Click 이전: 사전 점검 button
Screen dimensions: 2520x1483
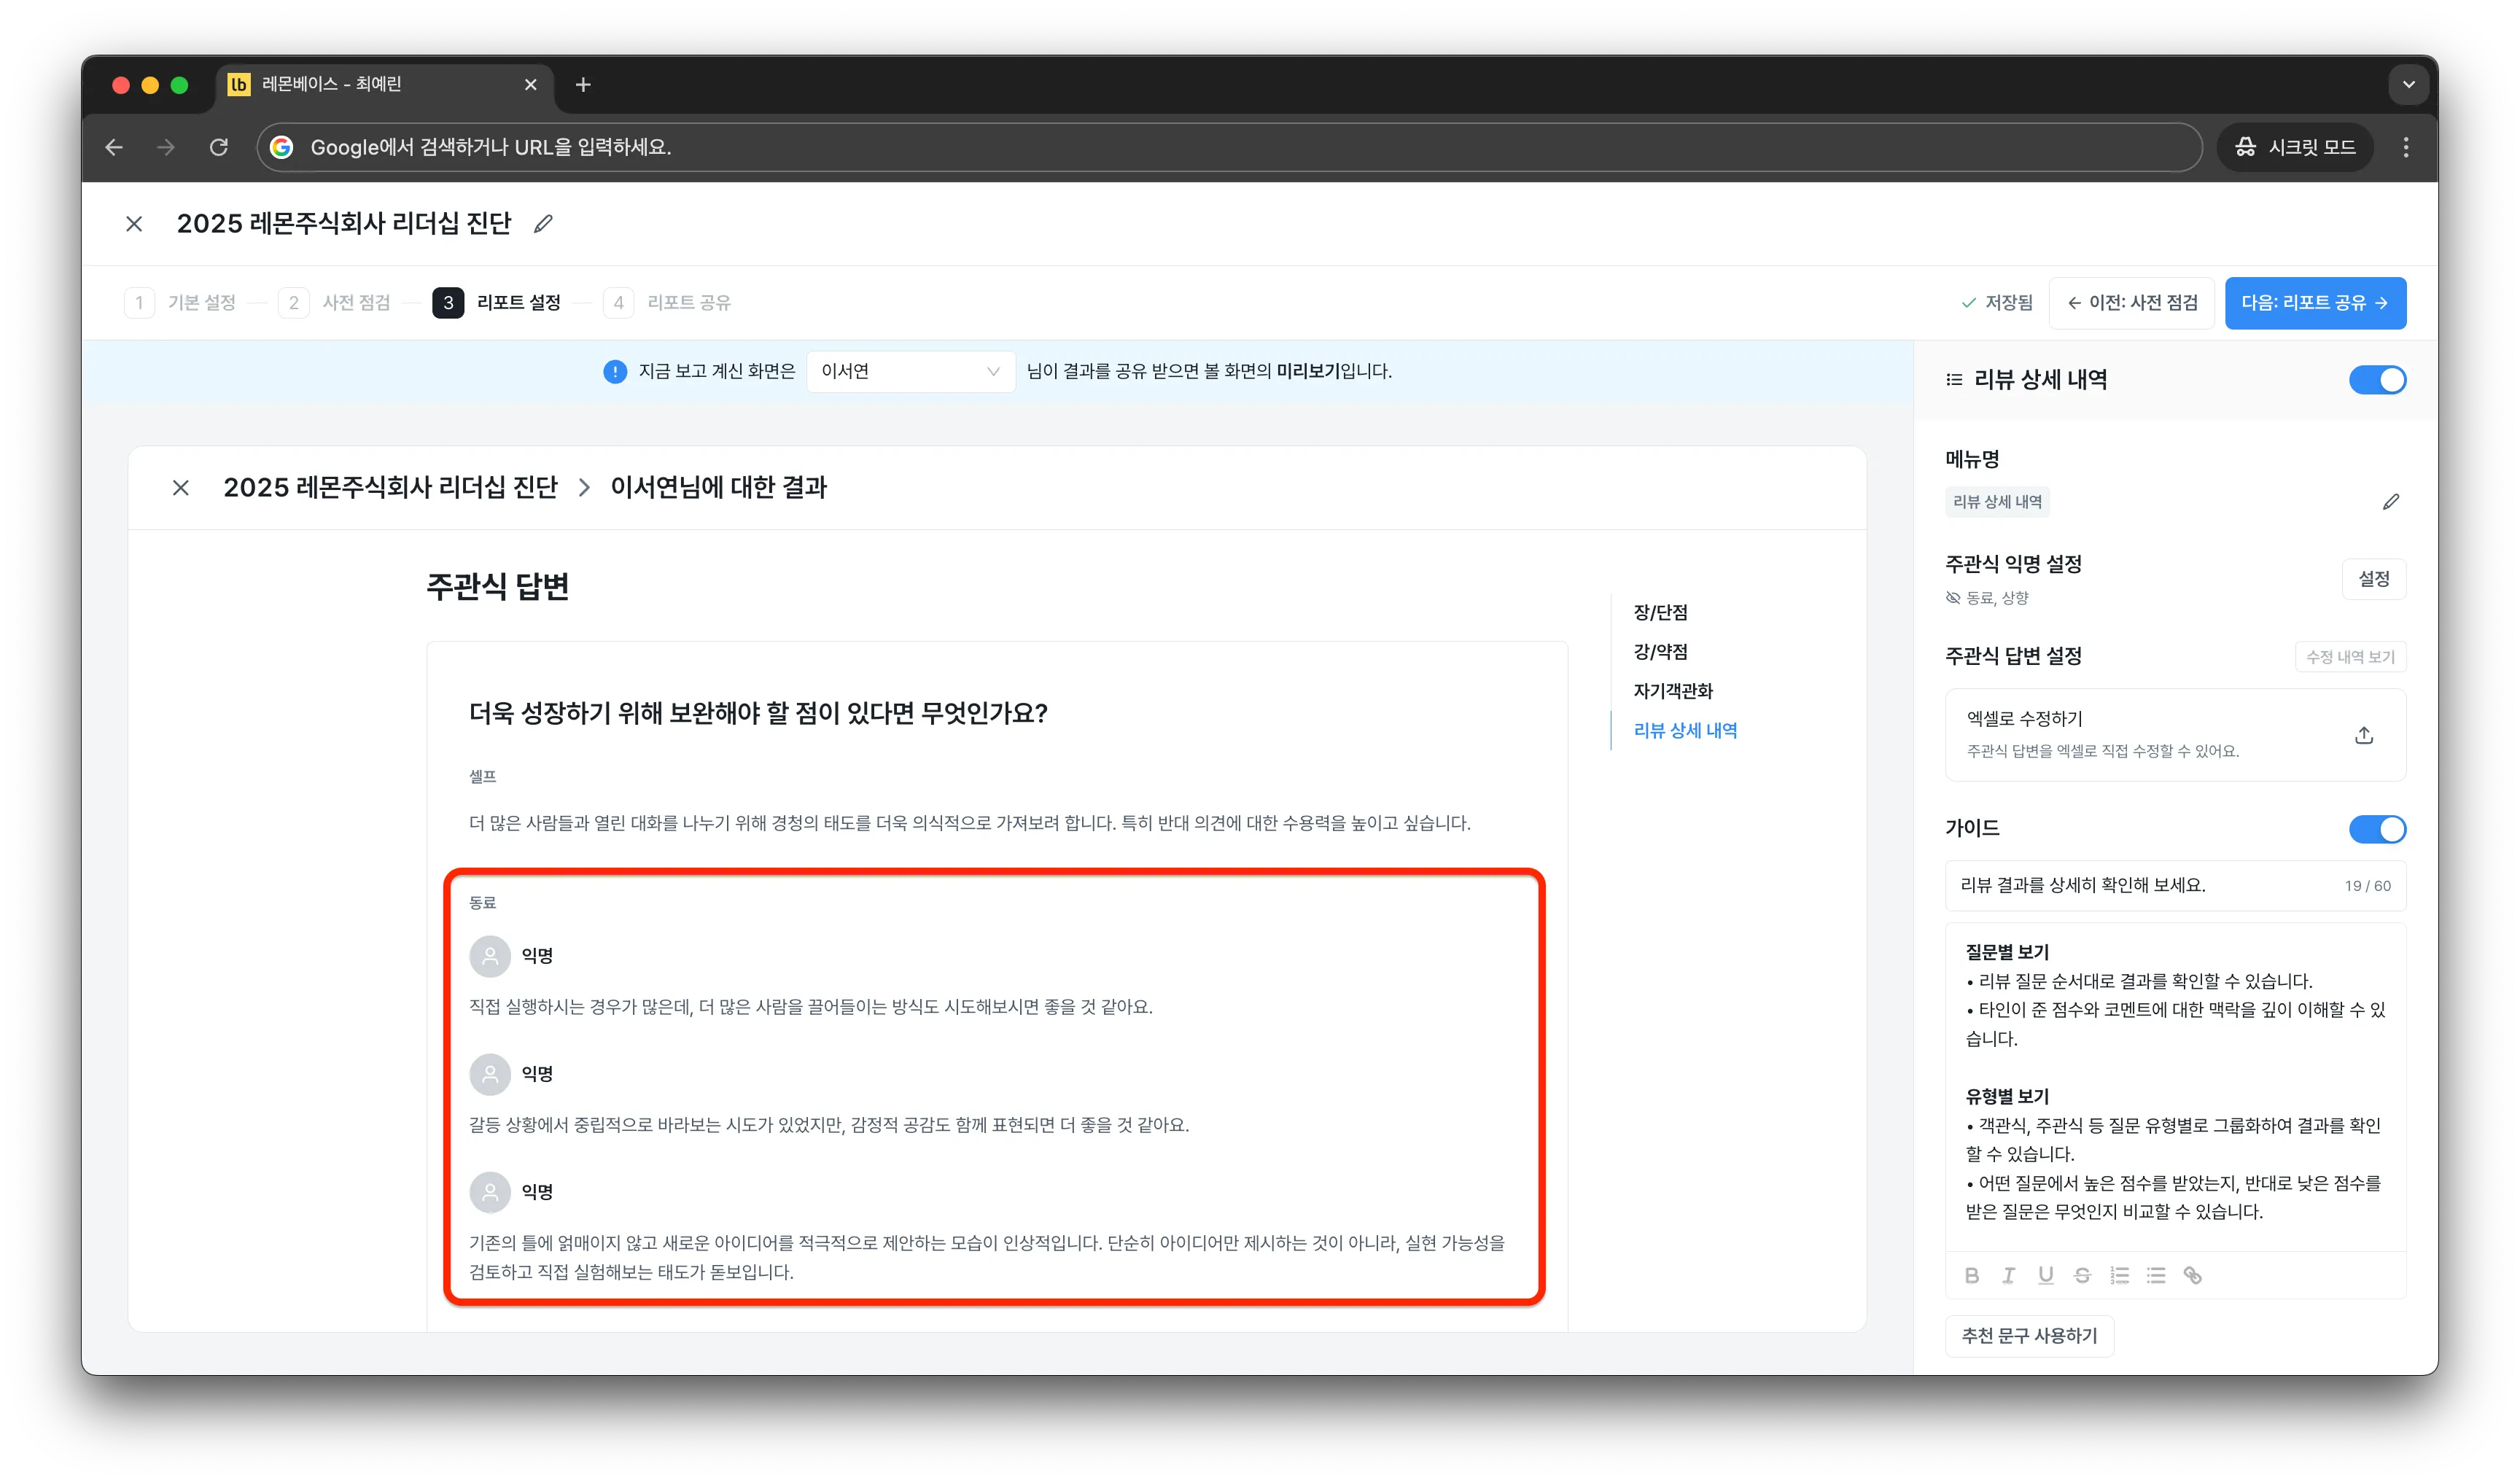[2132, 303]
